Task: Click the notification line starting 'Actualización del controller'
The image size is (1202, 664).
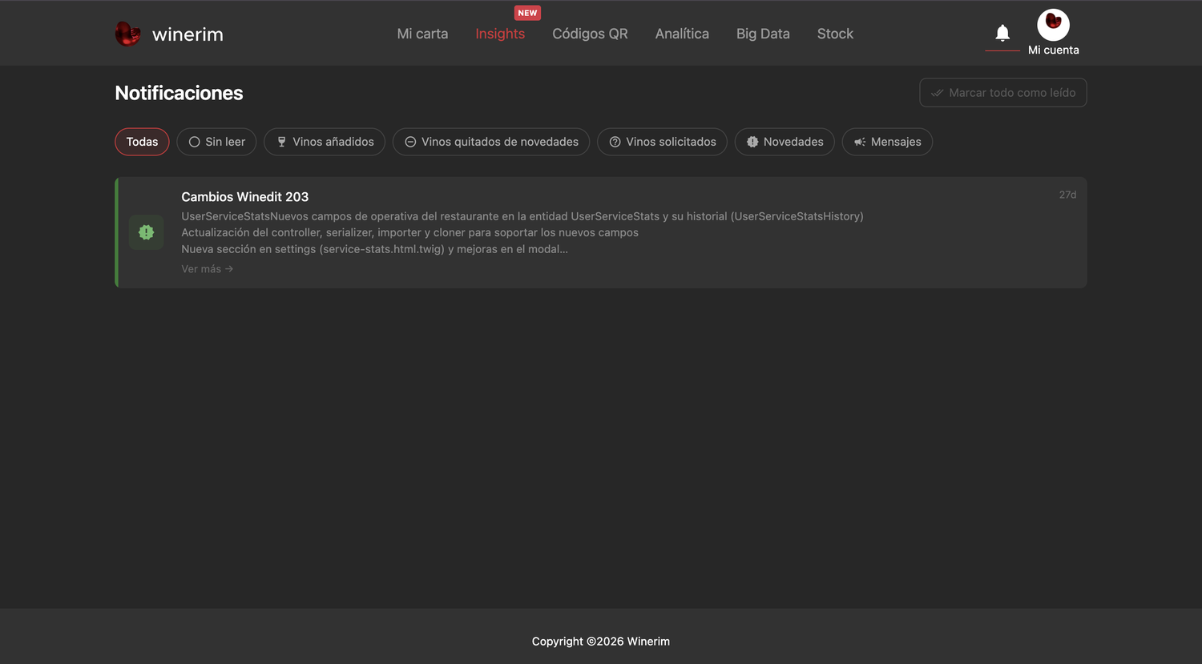Action: [x=409, y=232]
